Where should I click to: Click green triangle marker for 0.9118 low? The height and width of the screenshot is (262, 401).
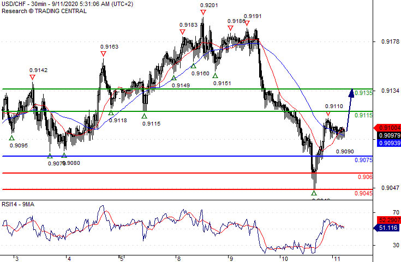pyautogui.click(x=111, y=113)
